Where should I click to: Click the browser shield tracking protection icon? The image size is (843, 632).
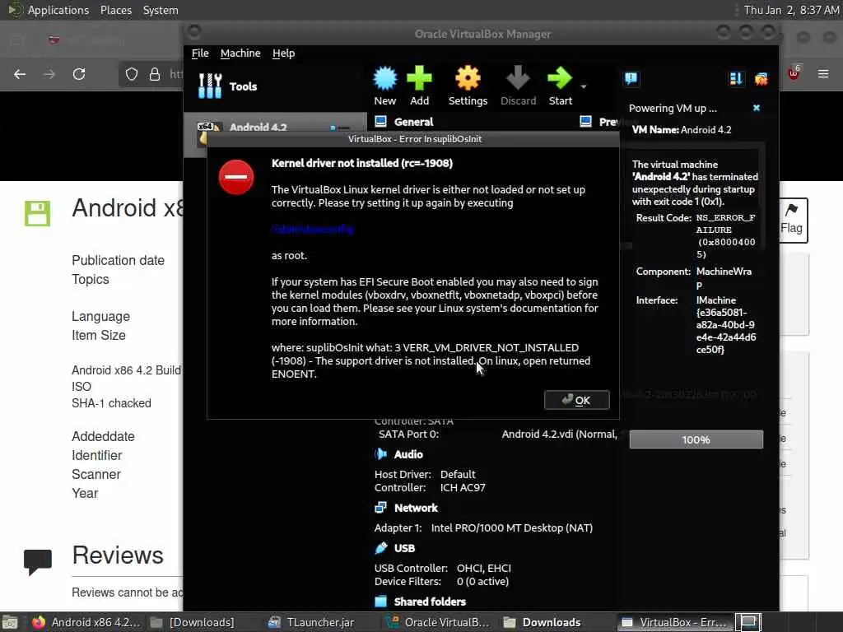(132, 74)
